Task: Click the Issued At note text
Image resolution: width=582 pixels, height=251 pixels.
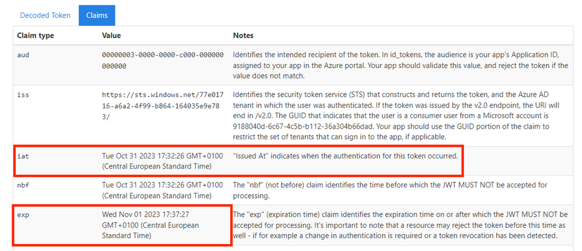Action: [345, 156]
